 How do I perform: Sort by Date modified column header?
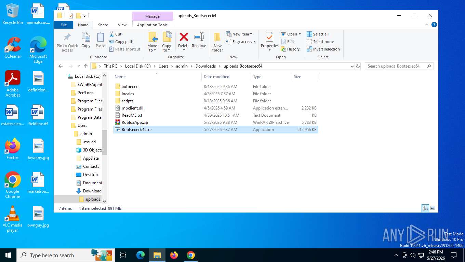pos(226,77)
